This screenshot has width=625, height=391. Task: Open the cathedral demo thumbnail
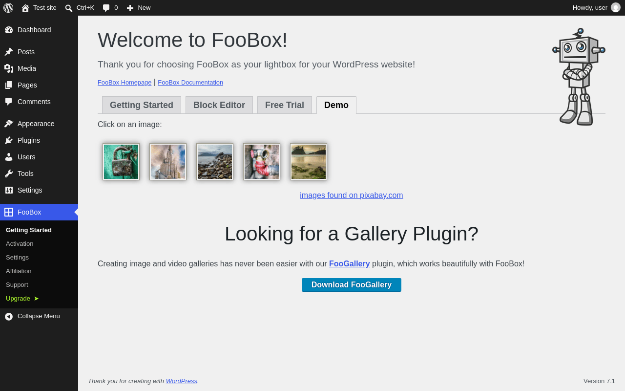168,162
